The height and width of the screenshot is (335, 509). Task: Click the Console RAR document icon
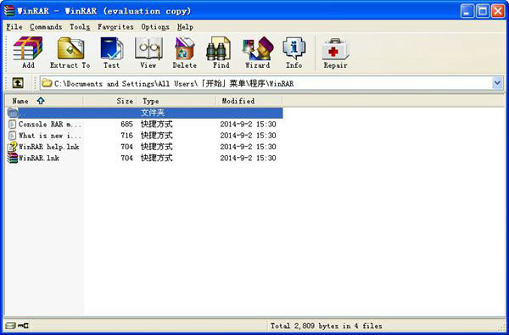coord(13,124)
